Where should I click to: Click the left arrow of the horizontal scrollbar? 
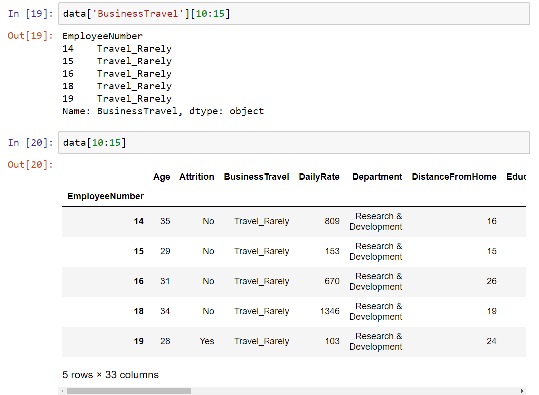62,391
